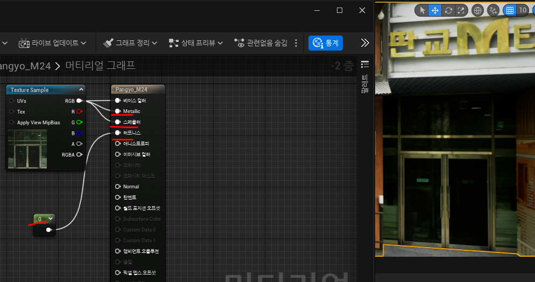535x282 pixels.
Task: Click the RGB output pin on Texture Sample
Action: tap(79, 101)
